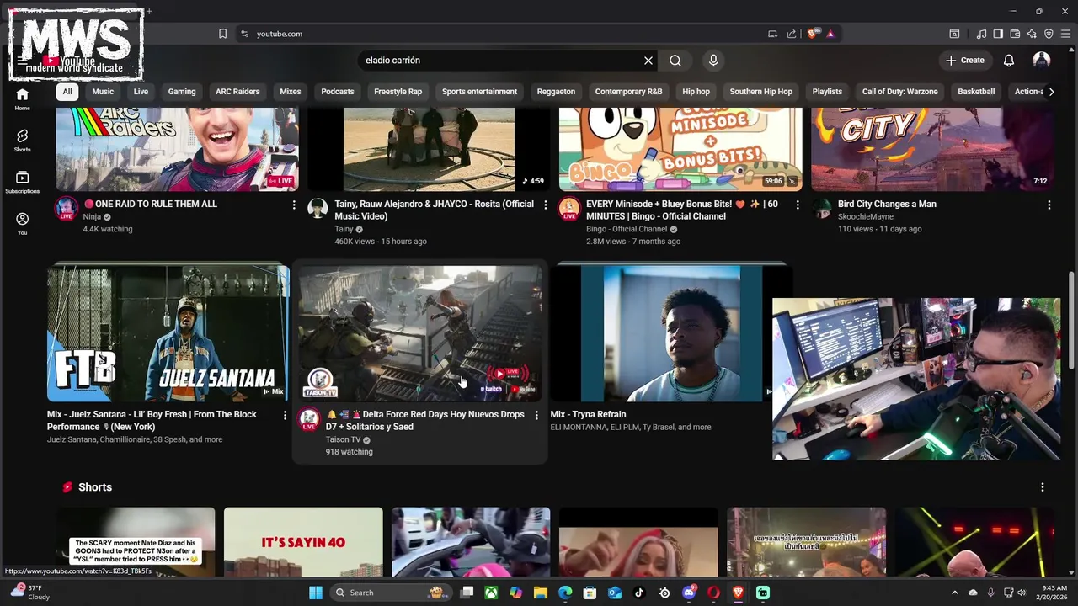Open options for the Bluey Minisode video
Image resolution: width=1078 pixels, height=606 pixels.
(797, 205)
